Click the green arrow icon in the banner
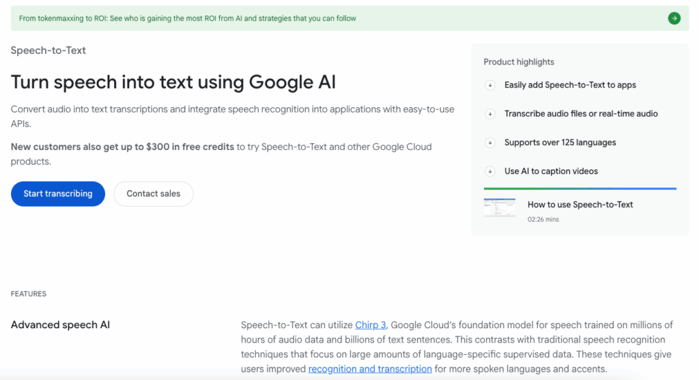This screenshot has width=699, height=380. [x=674, y=18]
